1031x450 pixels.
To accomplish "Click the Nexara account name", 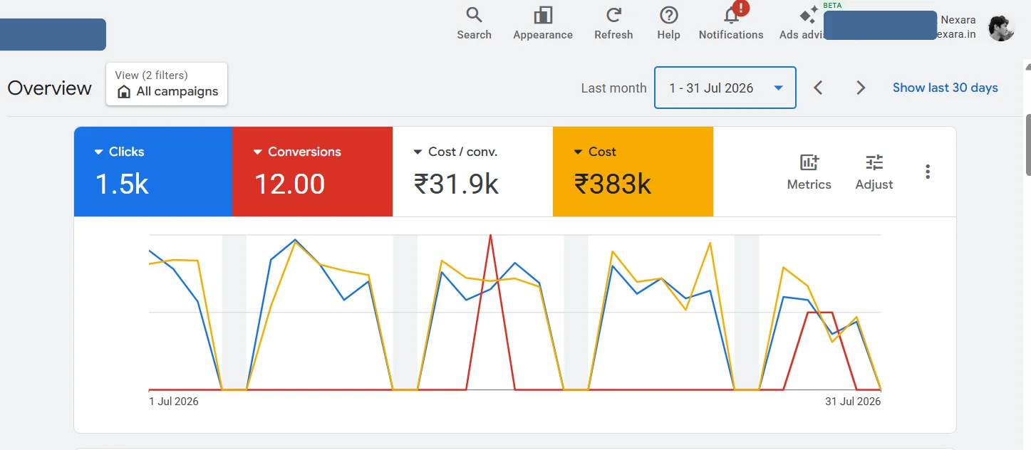I will pos(958,20).
